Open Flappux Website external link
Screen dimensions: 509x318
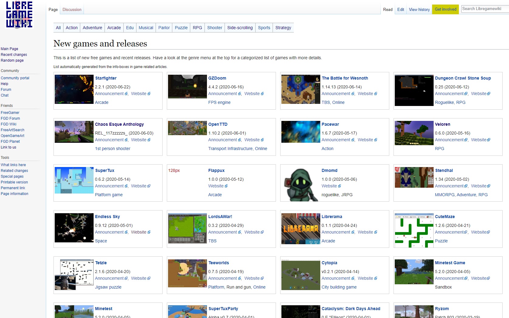click(x=218, y=186)
